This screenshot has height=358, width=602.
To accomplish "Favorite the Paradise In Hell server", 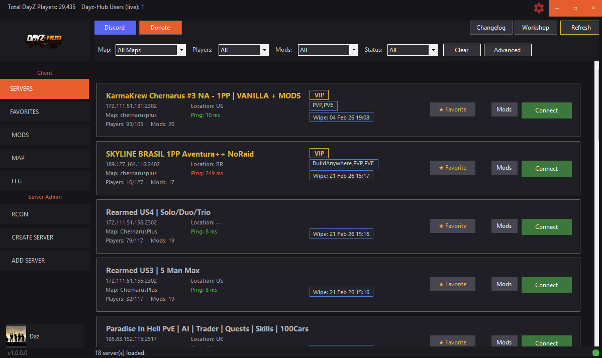I will (452, 341).
